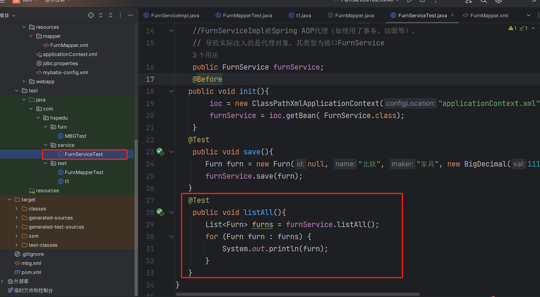Switch to FurnMapperTest.java tab
Viewport: 540px width, 297px height.
pos(244,15)
